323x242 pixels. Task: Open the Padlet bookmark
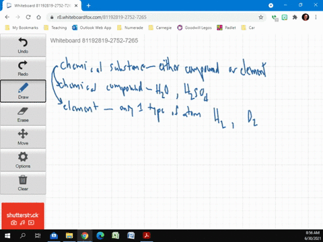click(226, 28)
